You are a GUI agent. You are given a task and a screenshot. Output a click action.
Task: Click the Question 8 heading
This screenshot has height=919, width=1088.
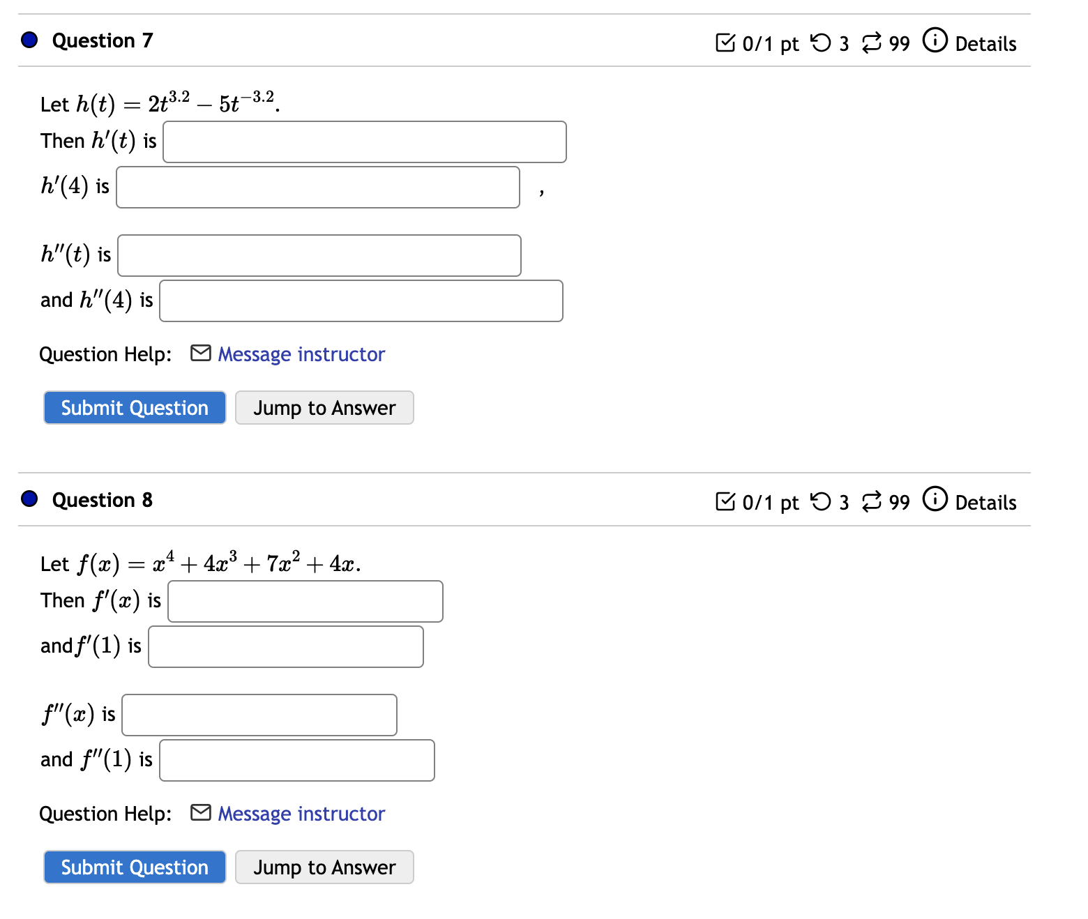tap(102, 499)
